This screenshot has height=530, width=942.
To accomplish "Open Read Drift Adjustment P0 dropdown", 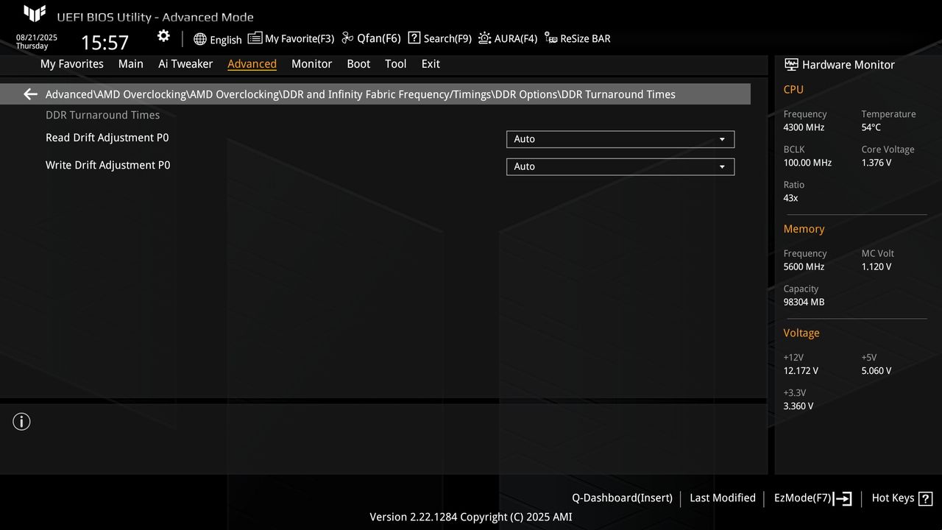I will click(620, 139).
